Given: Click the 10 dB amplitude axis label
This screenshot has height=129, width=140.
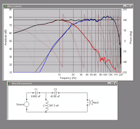Looking at the screenshot, I should (10, 72).
